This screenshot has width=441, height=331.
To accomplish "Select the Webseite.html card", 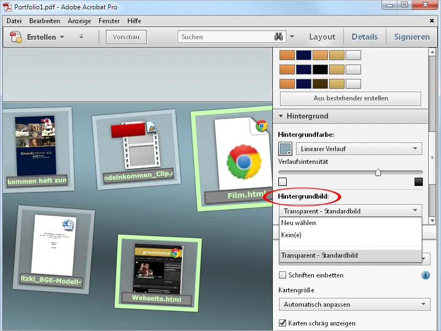I will [x=158, y=273].
